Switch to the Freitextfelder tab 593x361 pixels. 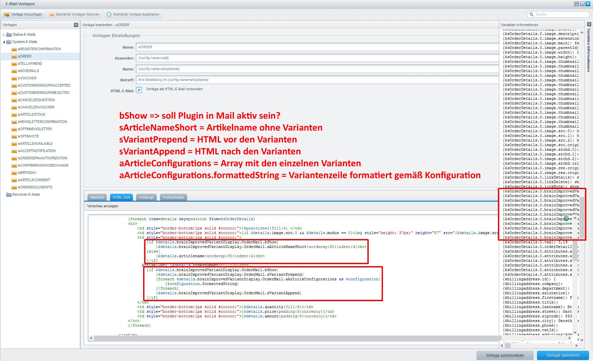pyautogui.click(x=174, y=197)
